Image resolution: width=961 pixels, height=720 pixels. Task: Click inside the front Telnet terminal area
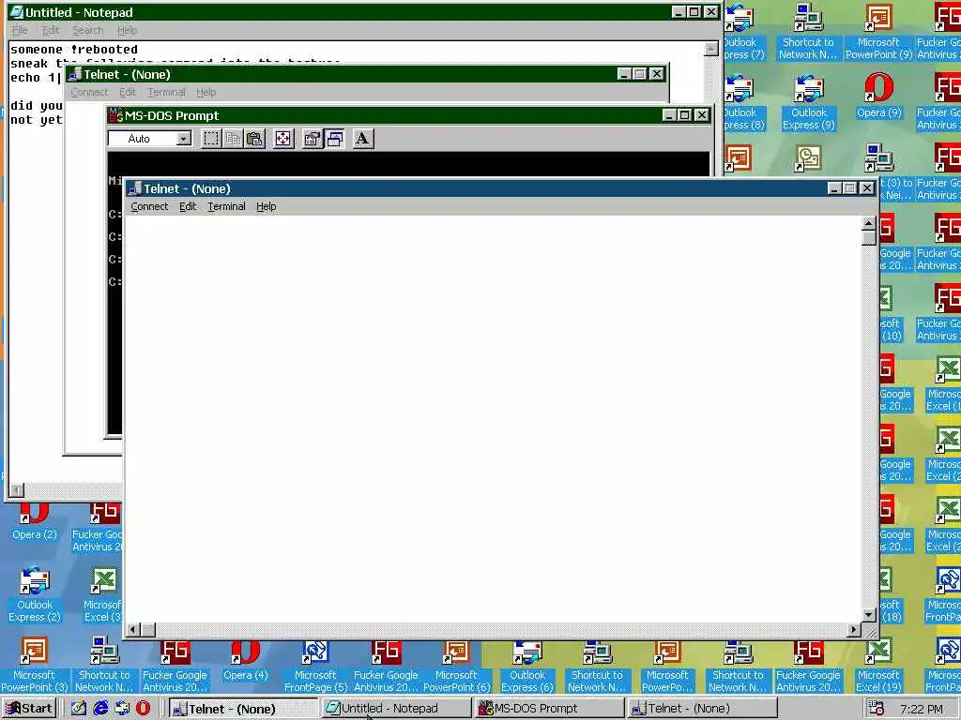494,418
